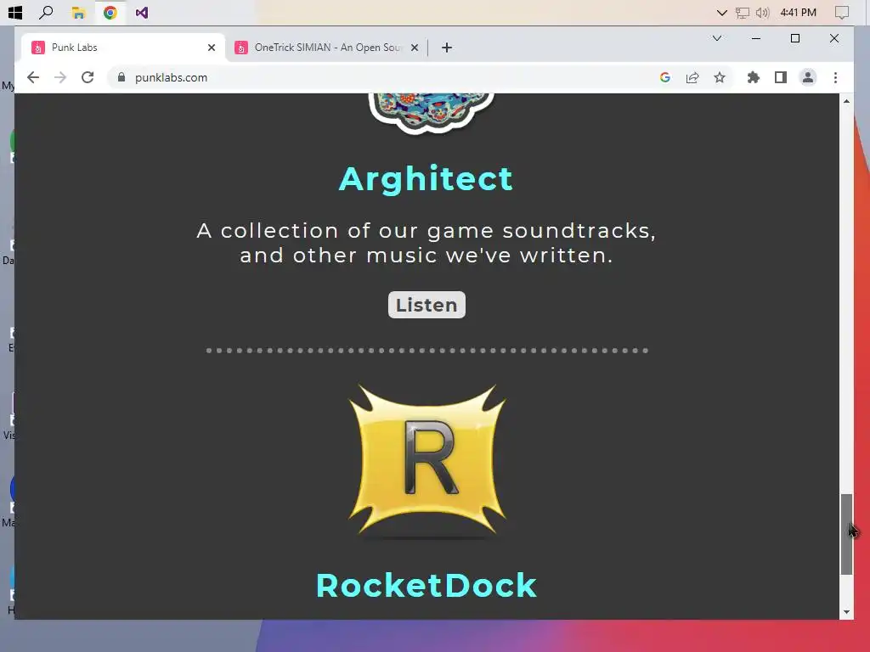
Task: Click the vertical scrollbar thumb
Action: point(846,535)
